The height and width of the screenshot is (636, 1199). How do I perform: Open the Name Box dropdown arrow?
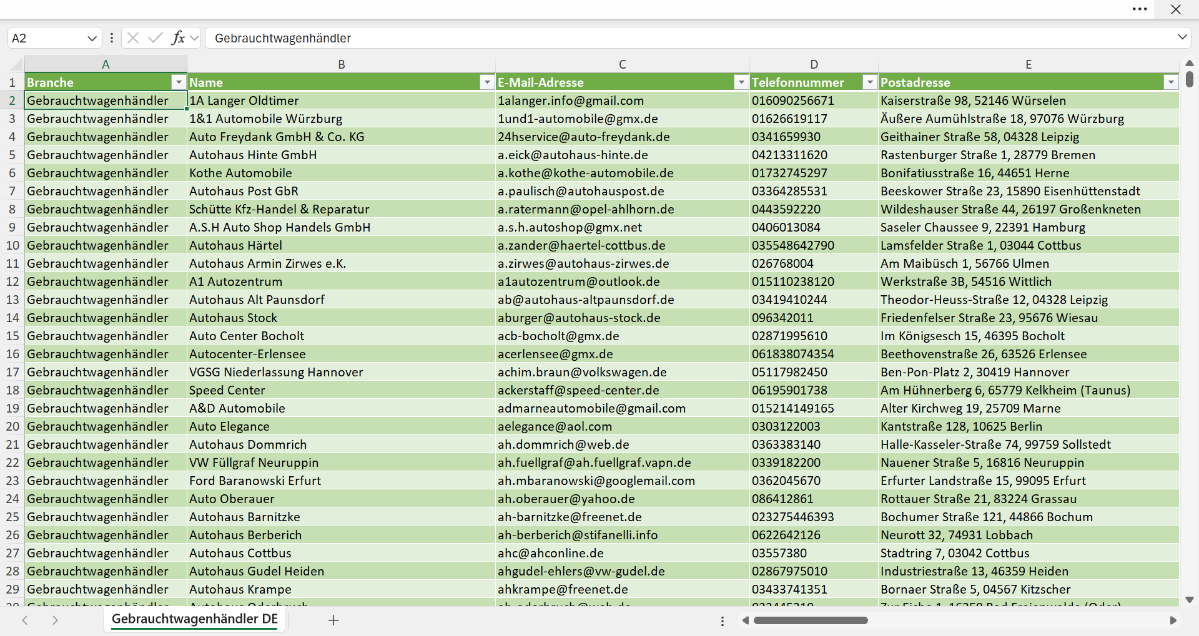pos(92,38)
